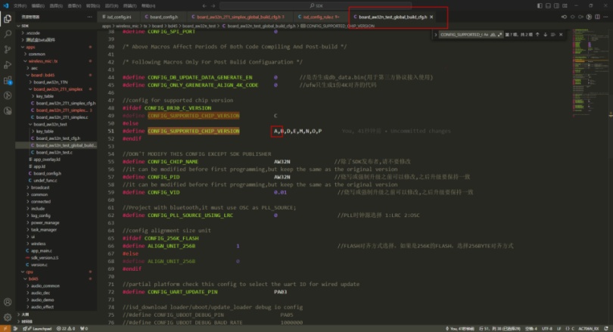Click the UTF-8 encoding status bar item
Screen dimensions: 613x332
click(547, 328)
